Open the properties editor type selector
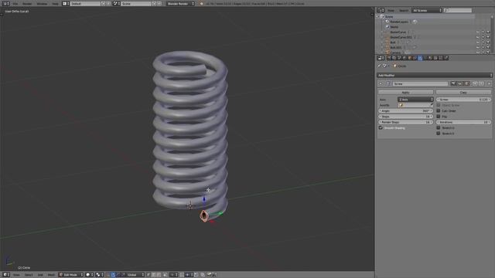Screen dimensions: 495x278 tap(381, 58)
